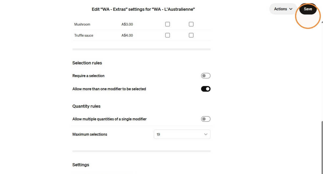Screen dimensions: 323x174
Task: Click the page vertical scrollbar thumb
Action: pyautogui.click(x=322, y=147)
